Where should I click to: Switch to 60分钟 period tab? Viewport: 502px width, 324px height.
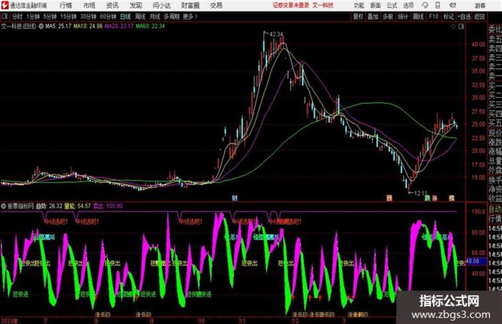[x=108, y=16]
